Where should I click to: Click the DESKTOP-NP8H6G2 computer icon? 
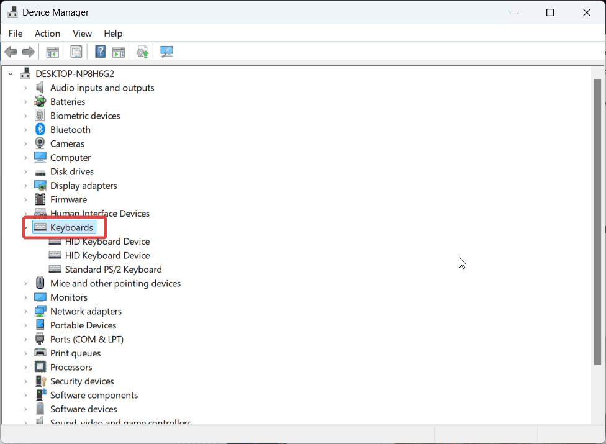(25, 73)
